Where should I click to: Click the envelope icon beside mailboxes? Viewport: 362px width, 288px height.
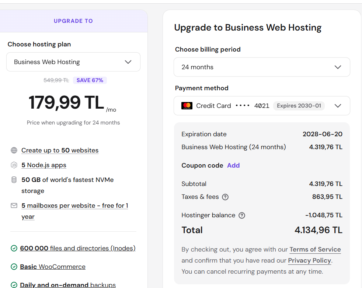tap(14, 206)
